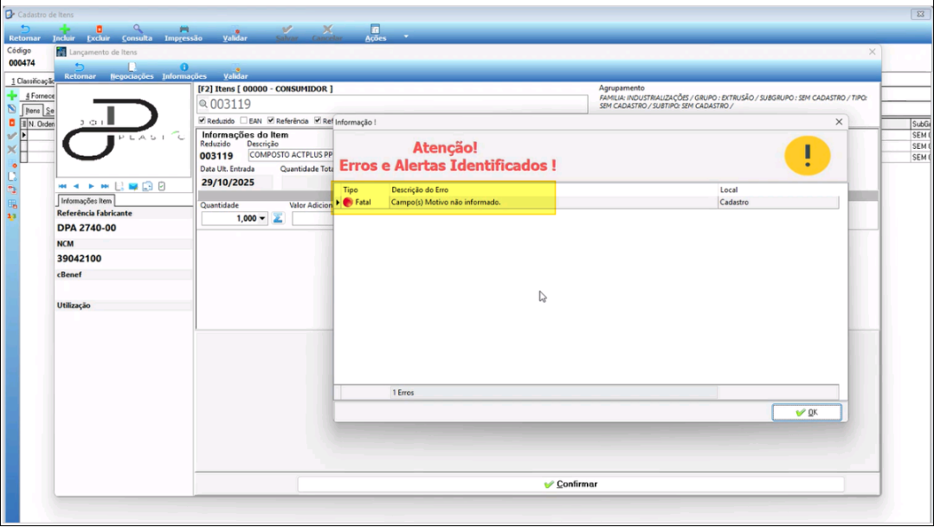
Task: Click the Confirmar button at the bottom
Action: 570,485
